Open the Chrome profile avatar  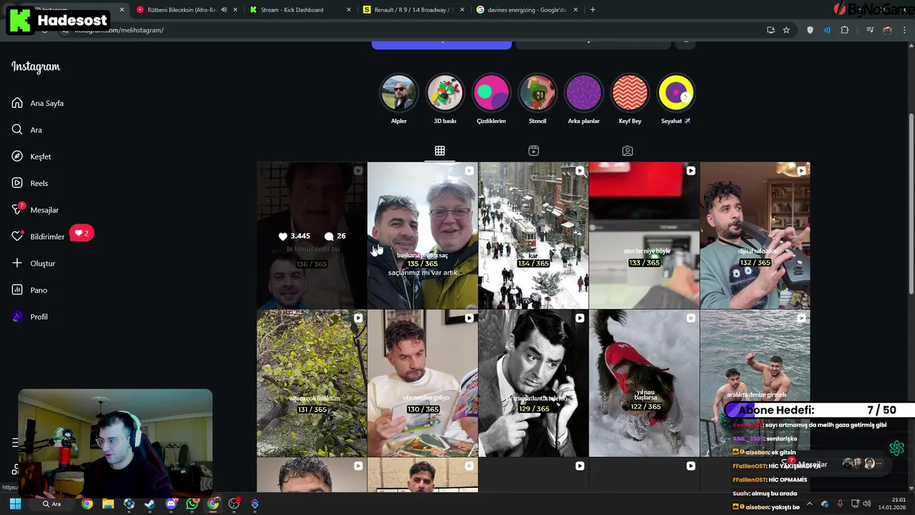(887, 30)
